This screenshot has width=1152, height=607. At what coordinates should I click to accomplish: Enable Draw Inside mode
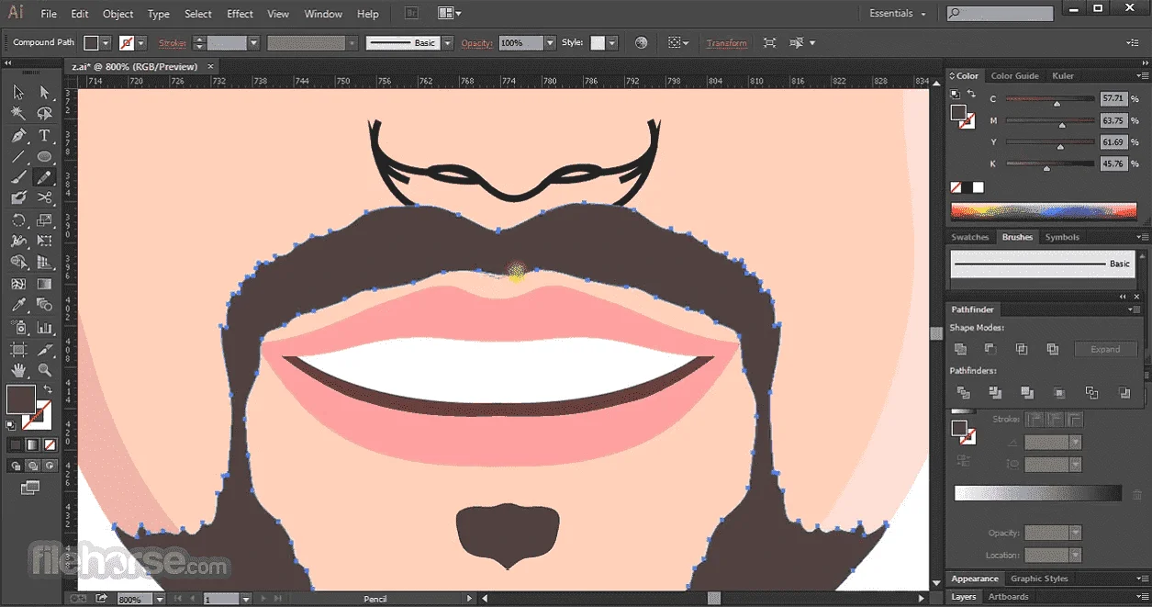click(x=49, y=466)
